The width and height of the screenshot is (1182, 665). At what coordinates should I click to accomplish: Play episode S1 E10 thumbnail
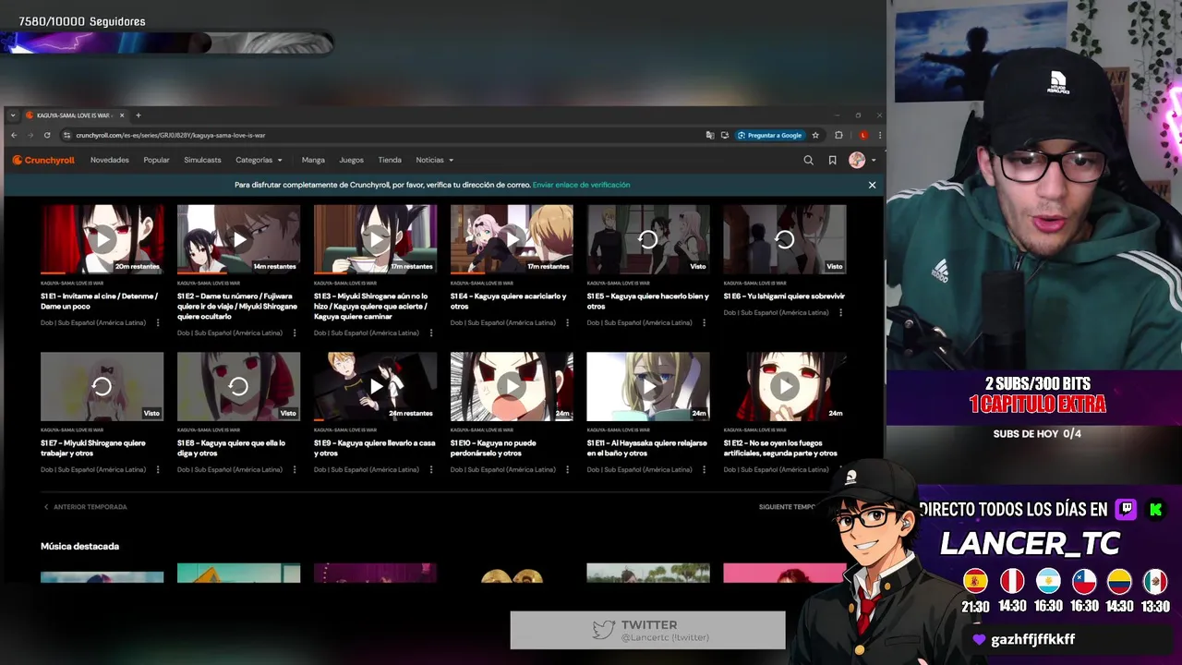click(512, 386)
